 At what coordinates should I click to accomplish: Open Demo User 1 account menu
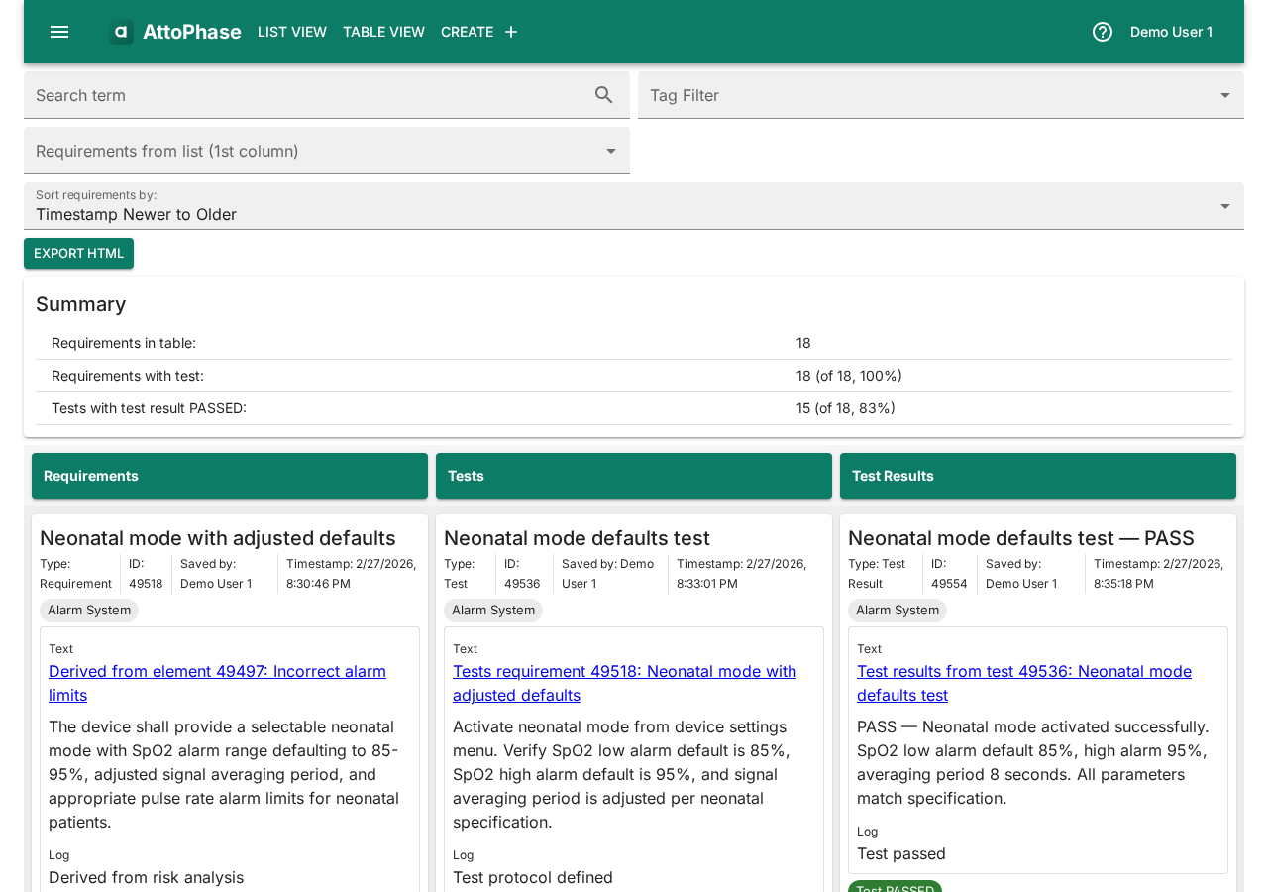[1171, 32]
